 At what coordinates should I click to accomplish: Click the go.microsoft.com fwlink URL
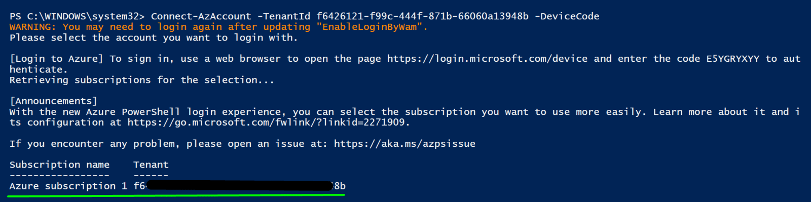[x=266, y=123]
